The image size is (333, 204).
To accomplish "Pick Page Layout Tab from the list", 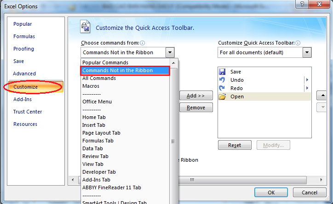I will [x=125, y=133].
